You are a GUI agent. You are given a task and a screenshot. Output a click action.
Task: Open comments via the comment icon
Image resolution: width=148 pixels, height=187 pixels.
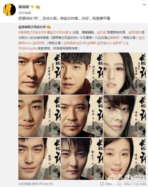(x=119, y=184)
